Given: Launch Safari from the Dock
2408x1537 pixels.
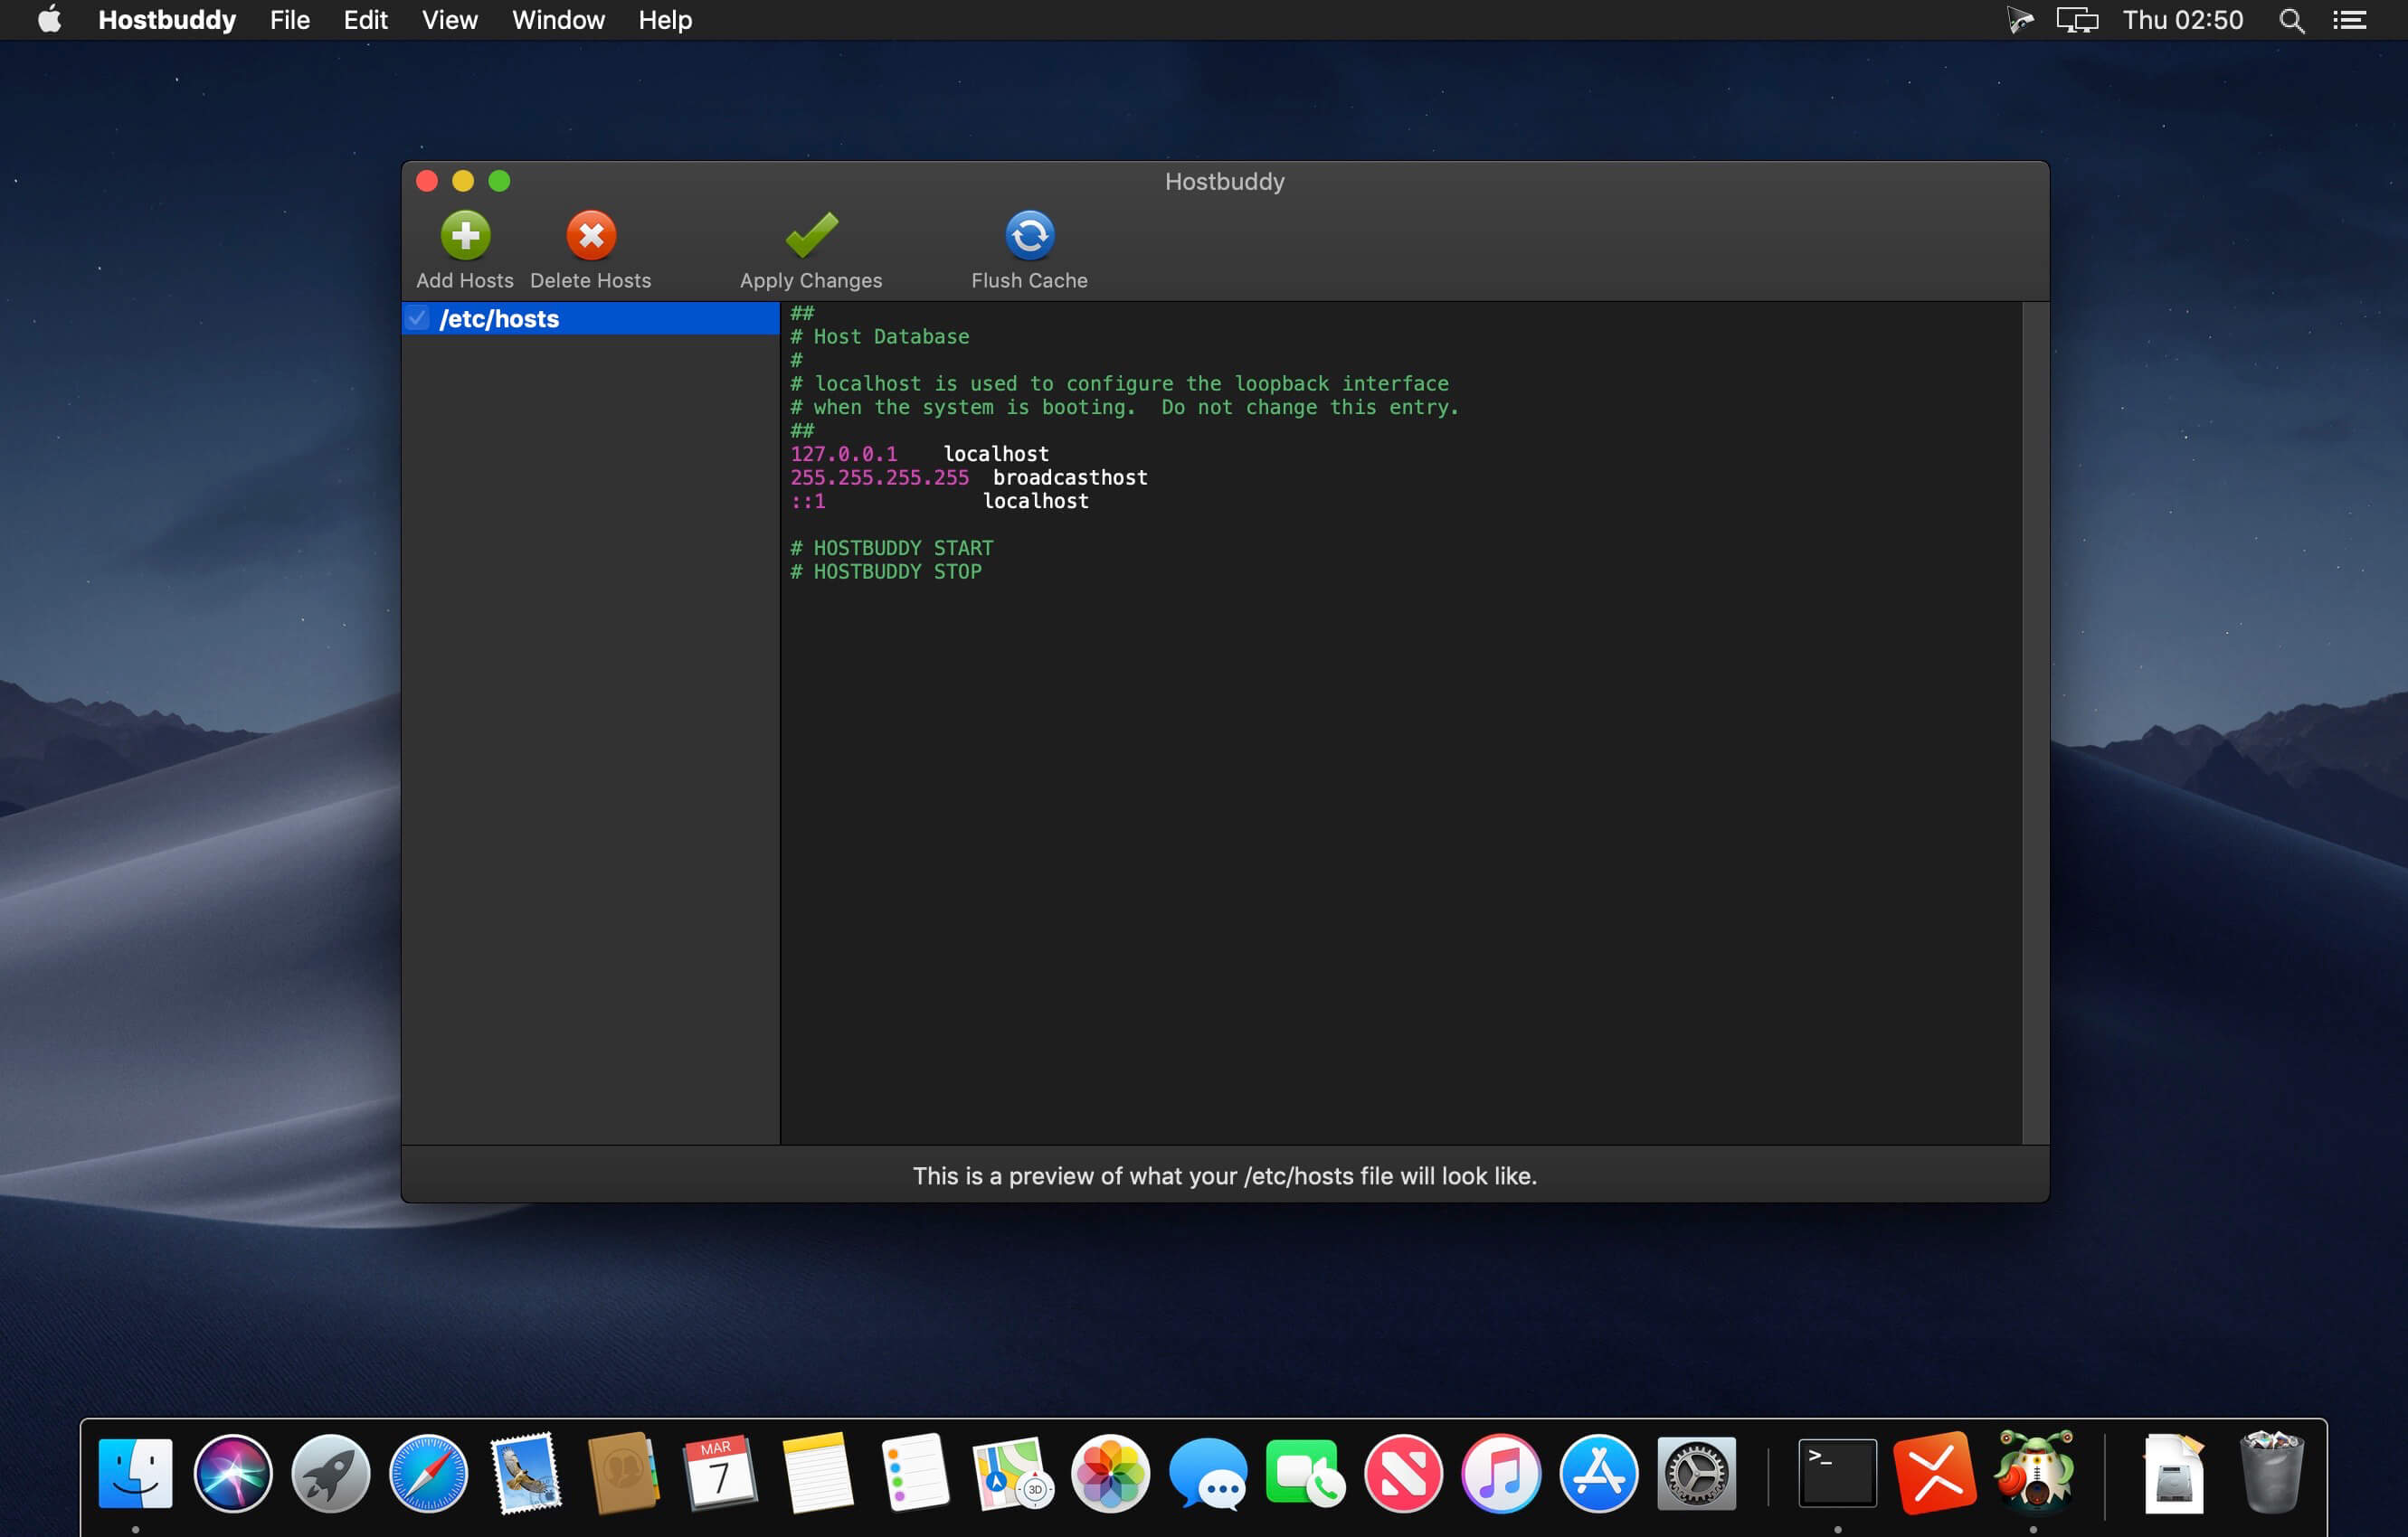Looking at the screenshot, I should coord(428,1472).
